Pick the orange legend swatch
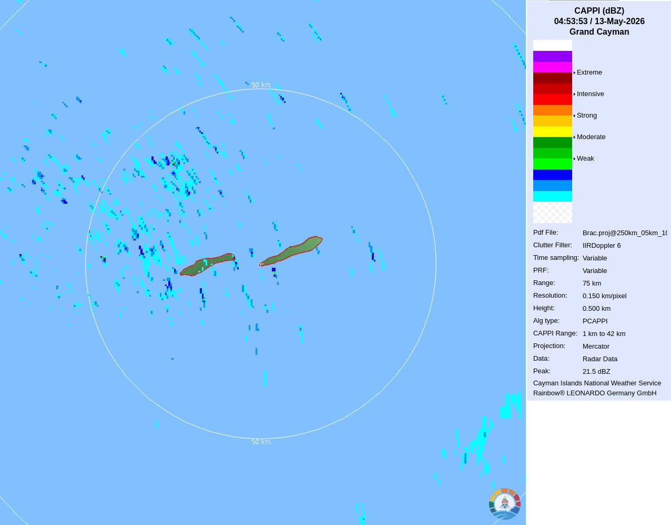 (x=553, y=110)
